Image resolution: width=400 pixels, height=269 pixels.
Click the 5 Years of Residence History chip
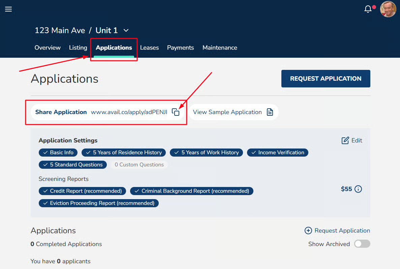[x=123, y=153]
